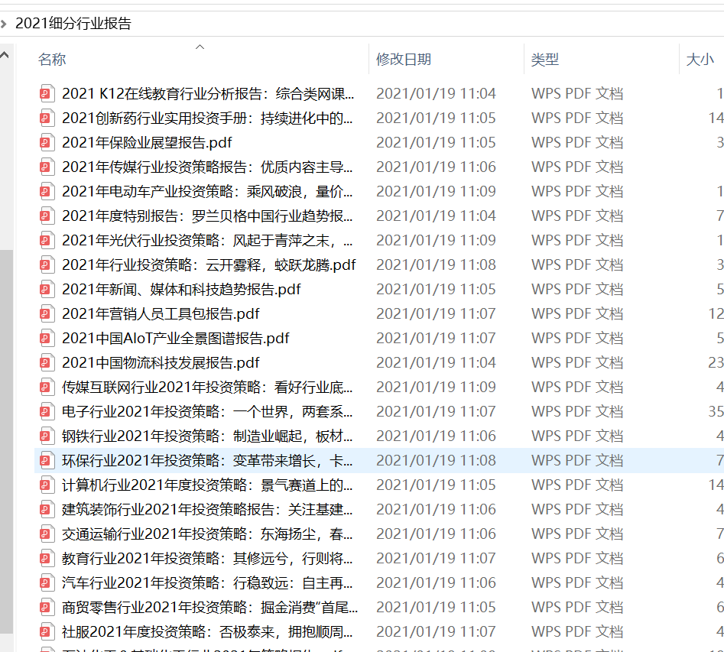The width and height of the screenshot is (724, 652).
Task: Click PDF icon of 2021年新闻、媒体和科技趋势报告
Action: click(47, 289)
